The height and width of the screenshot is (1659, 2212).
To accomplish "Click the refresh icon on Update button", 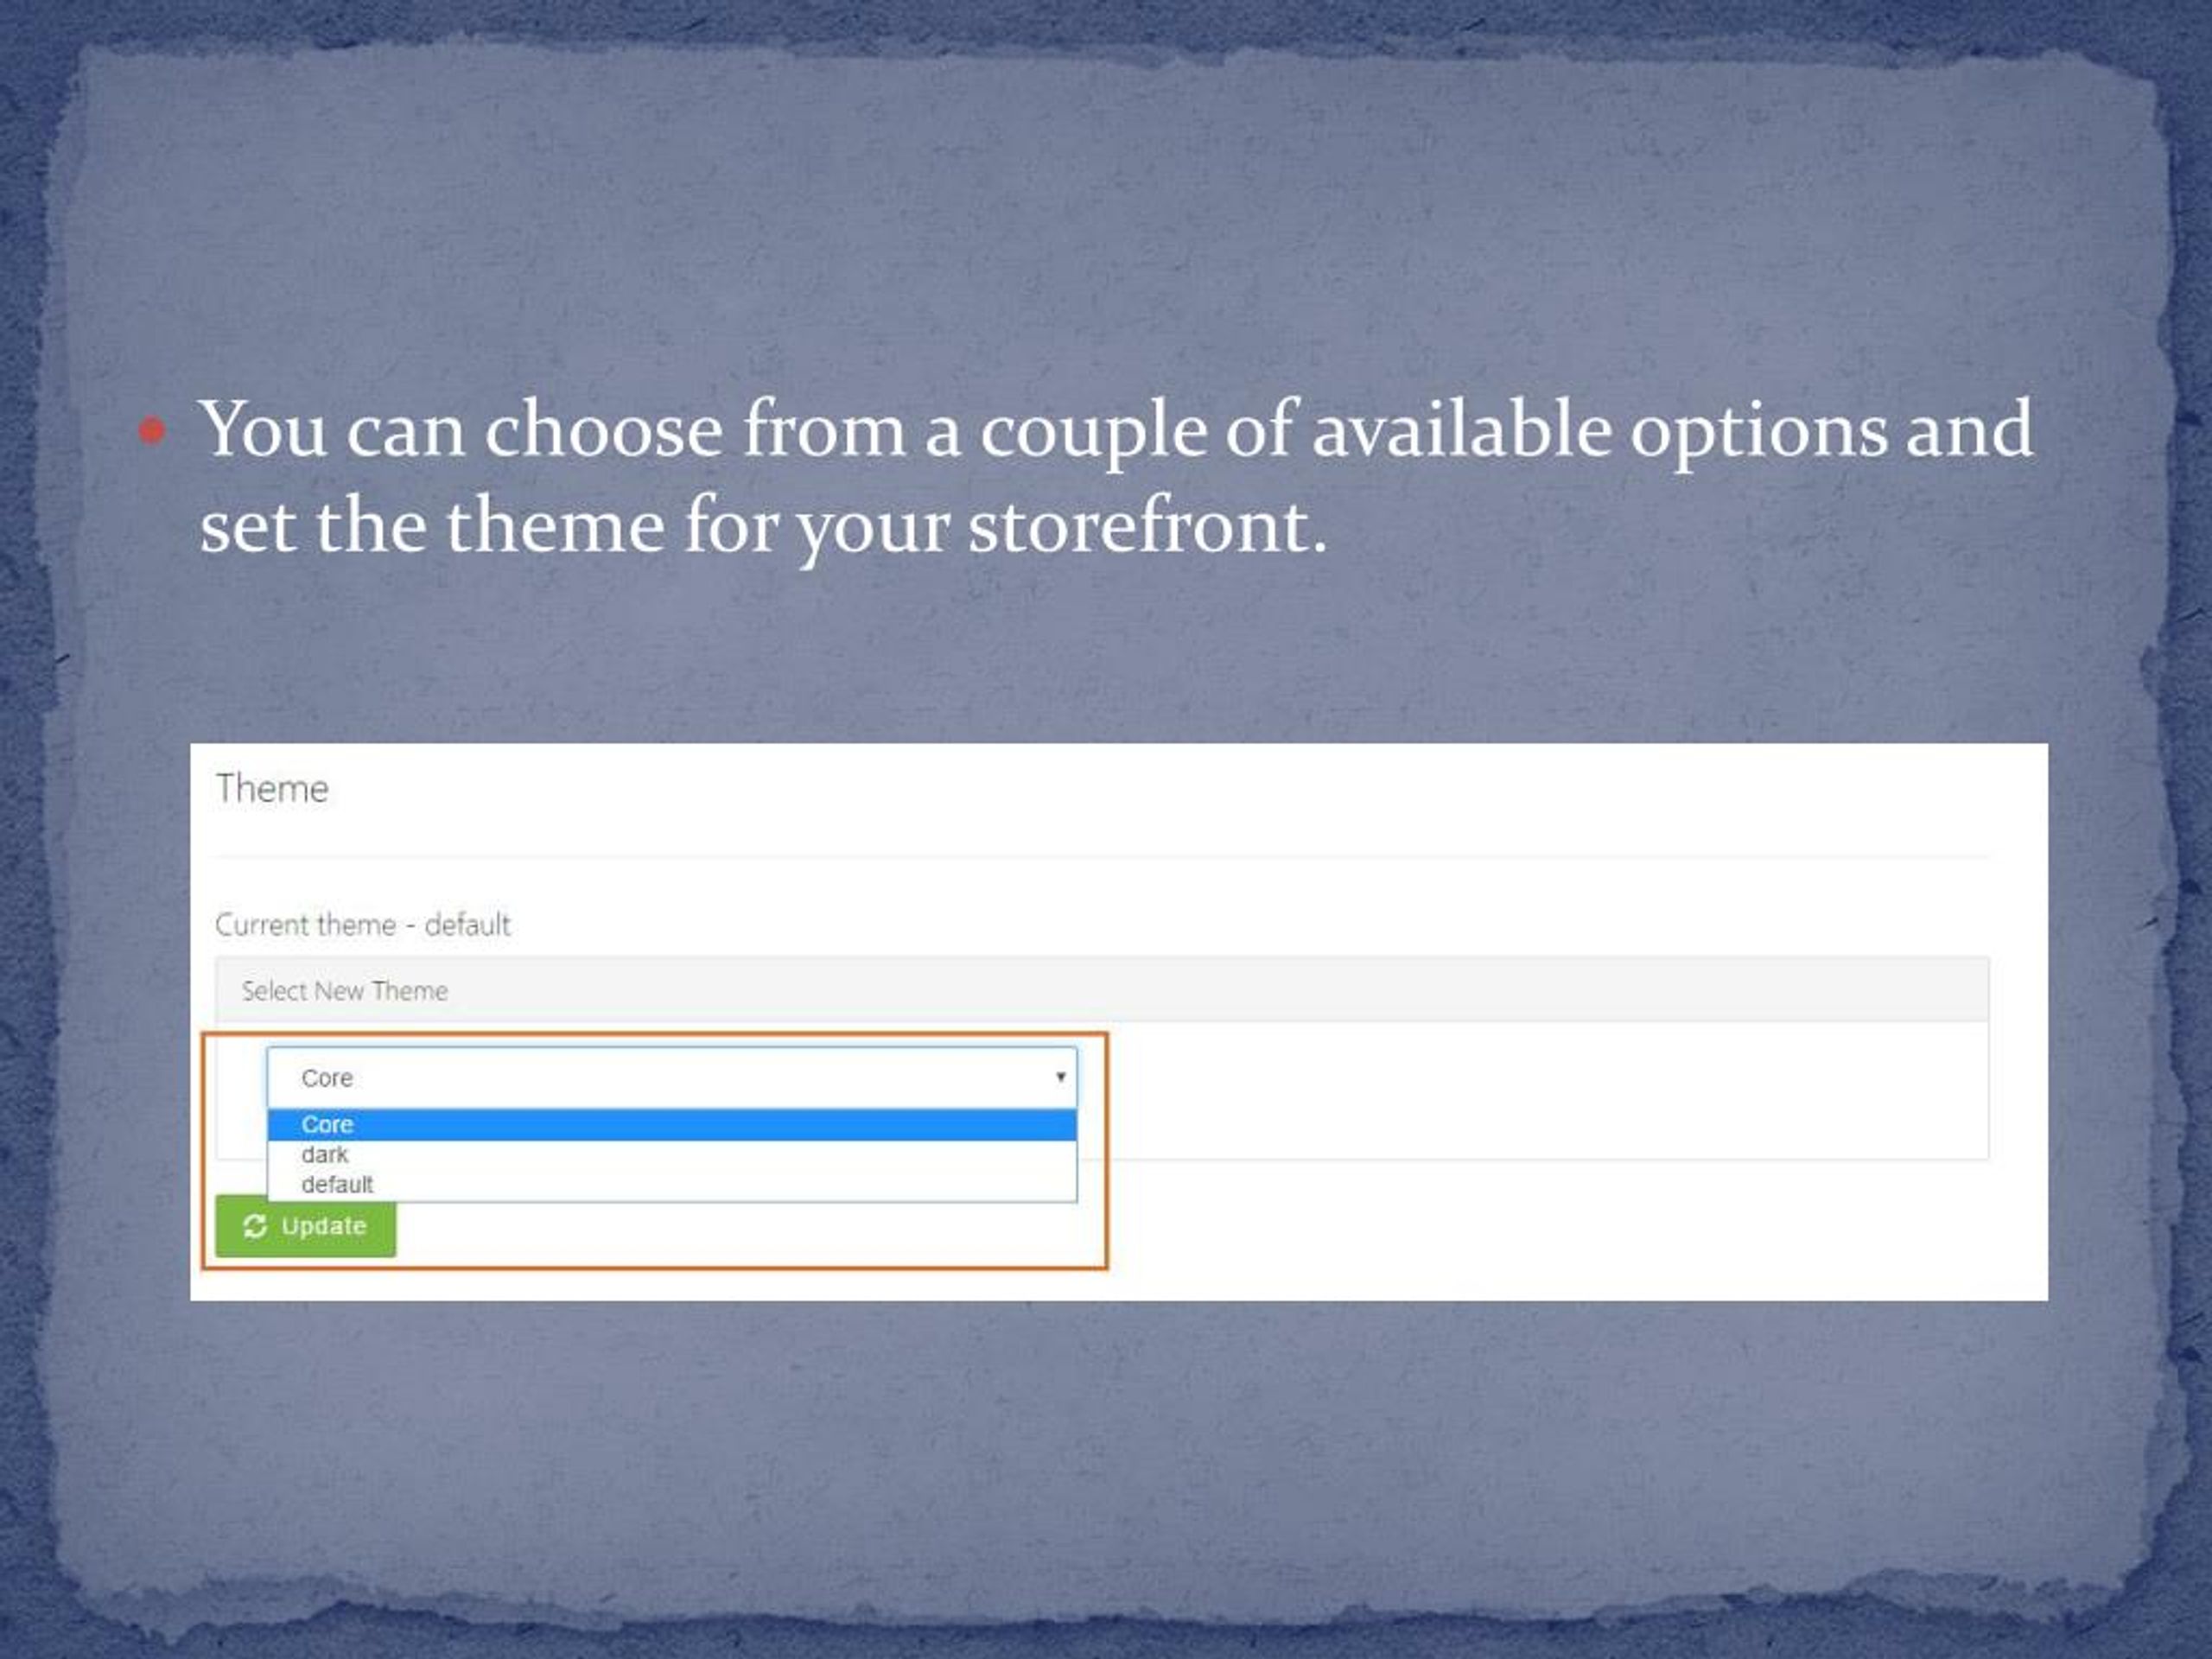I will click(x=255, y=1226).
